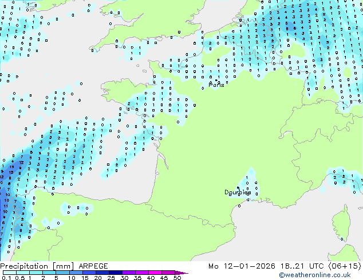Select the Paris city dot marker
This screenshot has height=280, width=363.
[x=216, y=80]
